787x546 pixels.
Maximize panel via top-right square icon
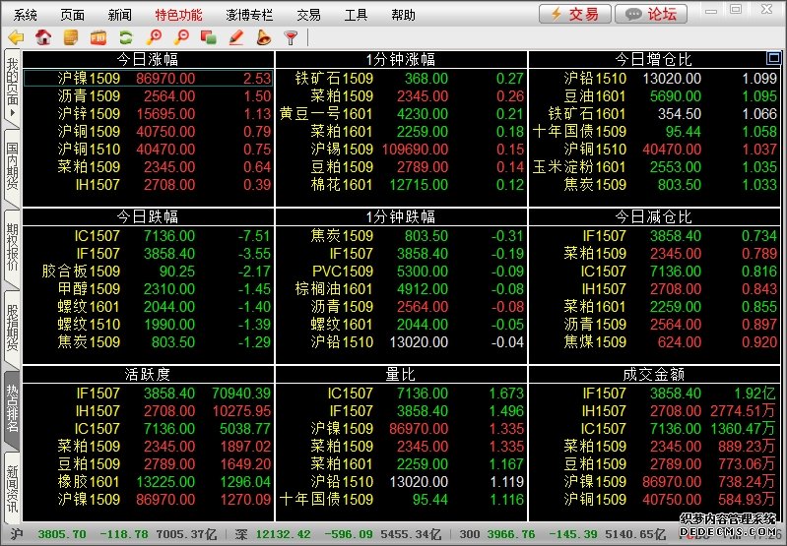coord(773,59)
